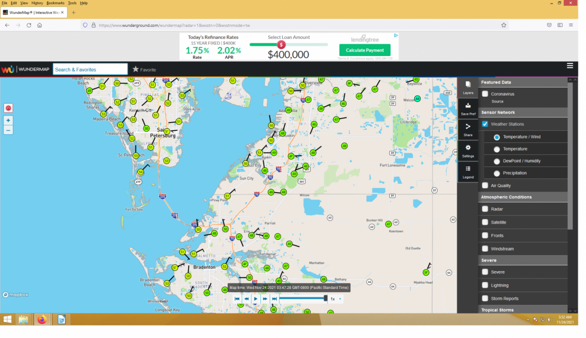Click the animation timeline slider
Viewport: 586px width, 338px height.
click(x=302, y=299)
